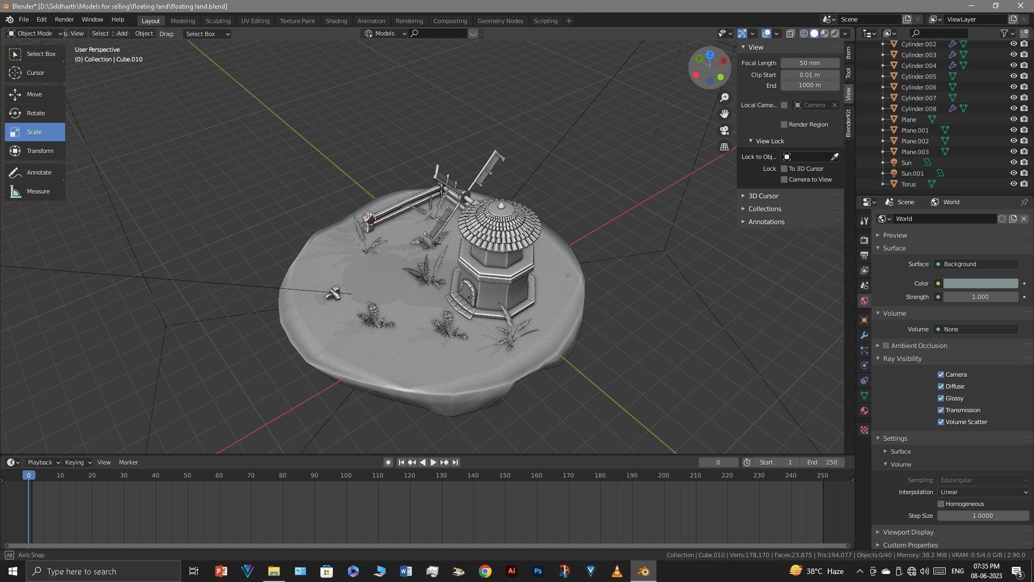Open the outliner filter funnel icon

pyautogui.click(x=1004, y=33)
